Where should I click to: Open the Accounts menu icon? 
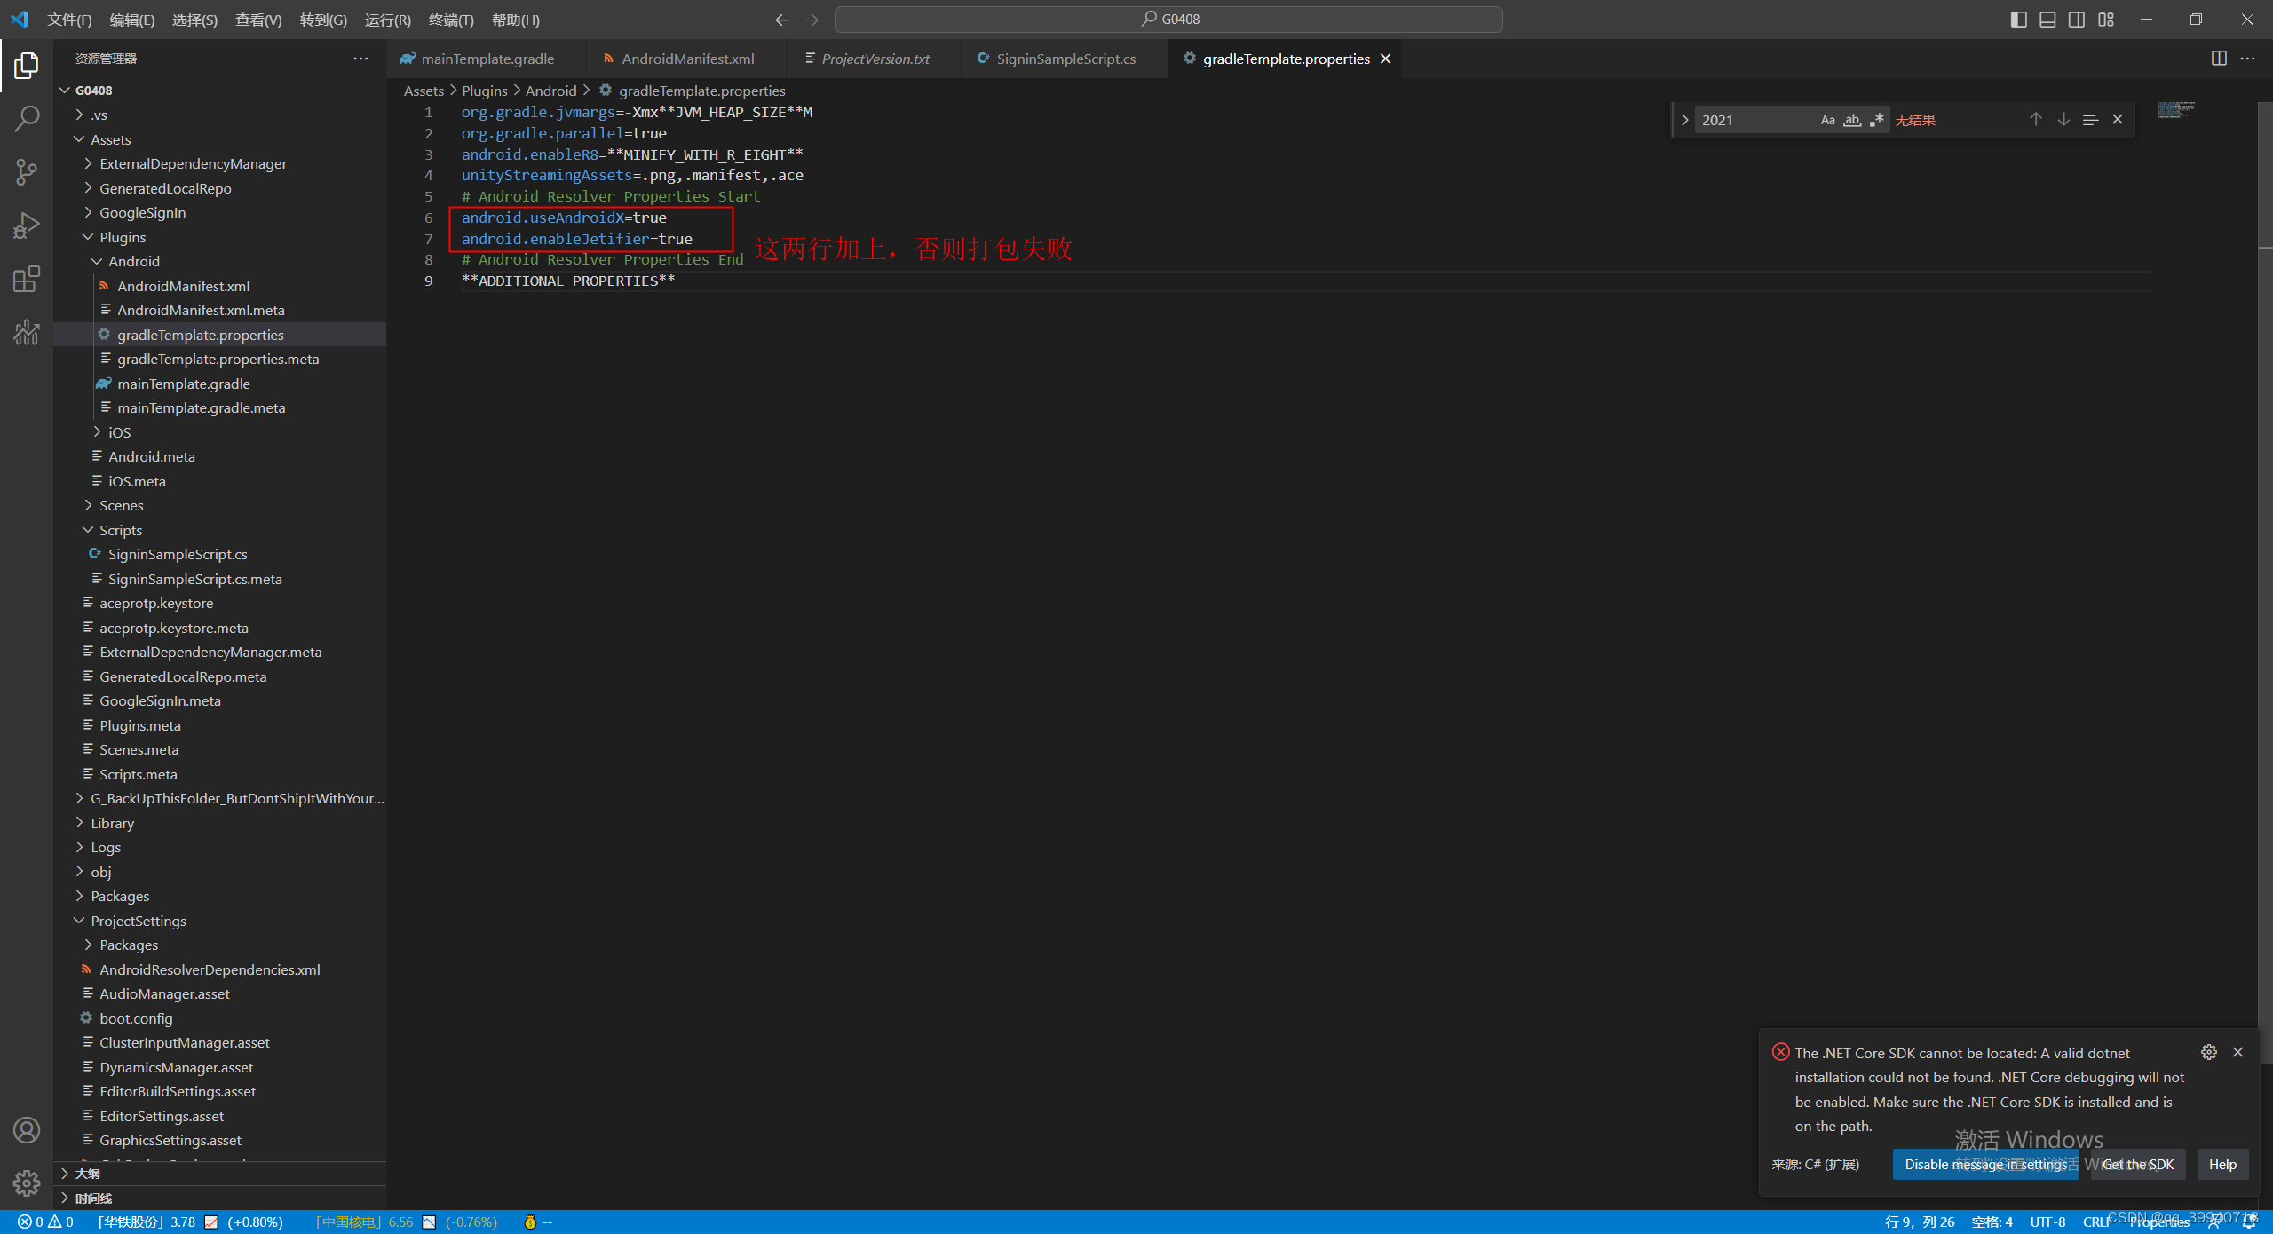[x=27, y=1130]
